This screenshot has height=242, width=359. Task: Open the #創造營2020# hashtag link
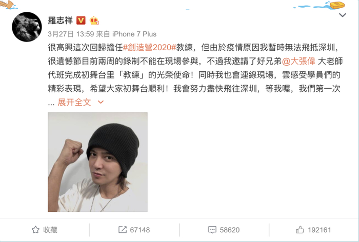click(149, 47)
